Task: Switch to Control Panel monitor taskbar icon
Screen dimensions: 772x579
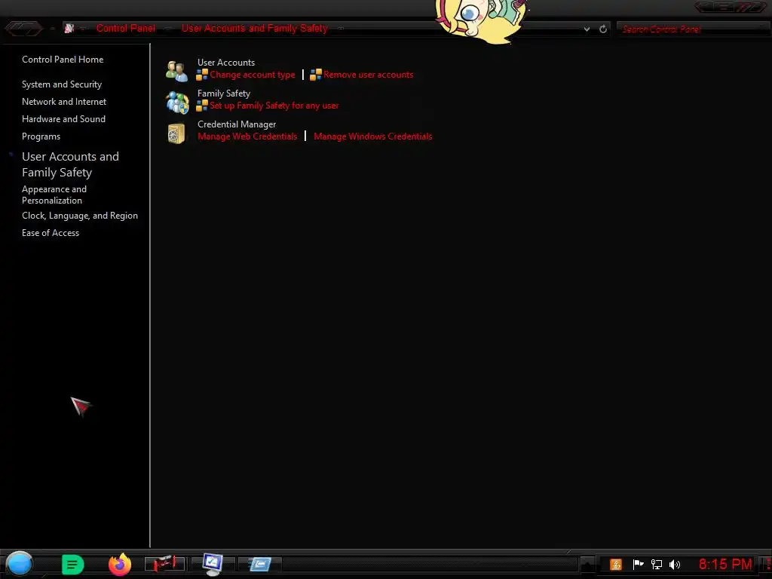Action: 213,564
